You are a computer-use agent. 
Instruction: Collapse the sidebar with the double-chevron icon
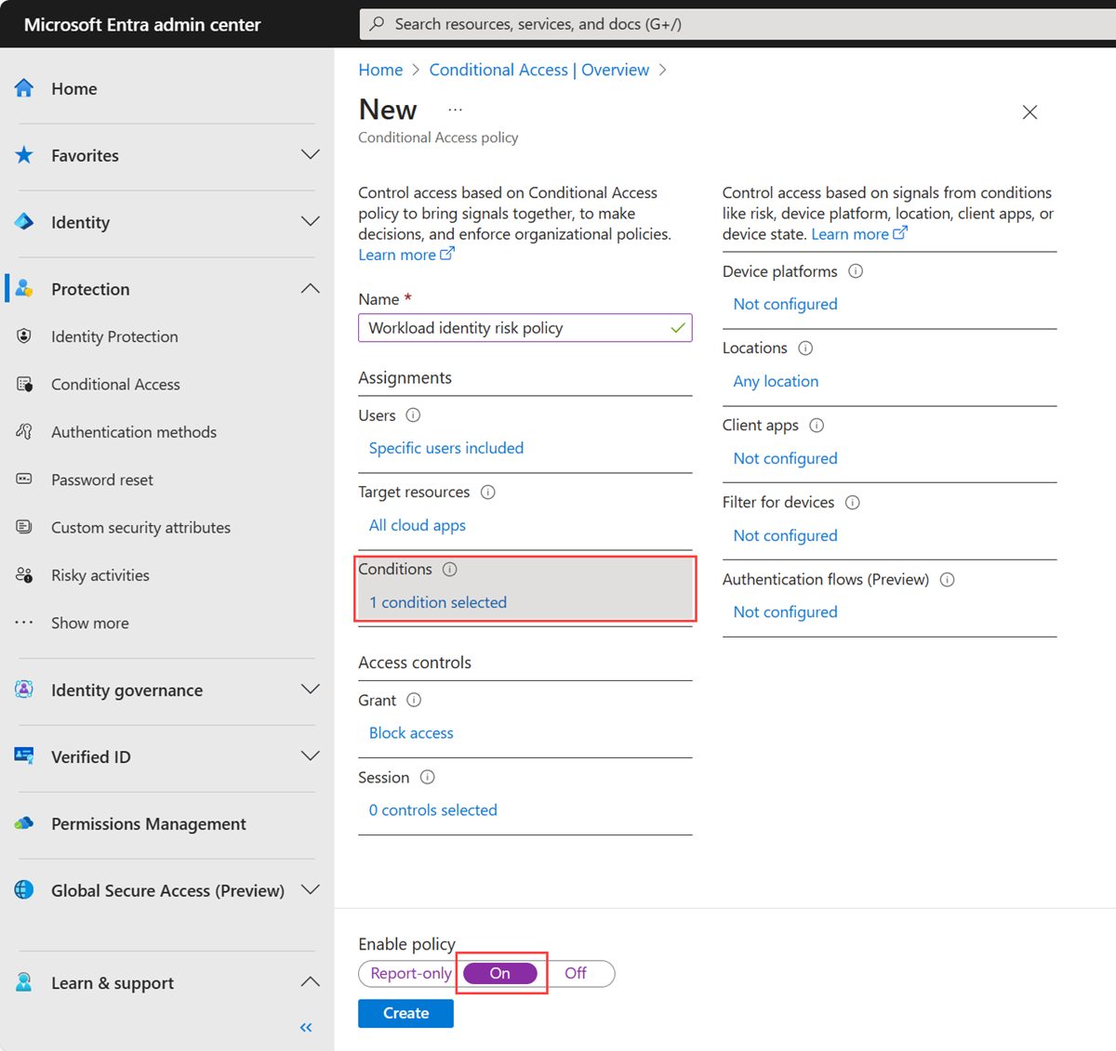(x=306, y=1027)
